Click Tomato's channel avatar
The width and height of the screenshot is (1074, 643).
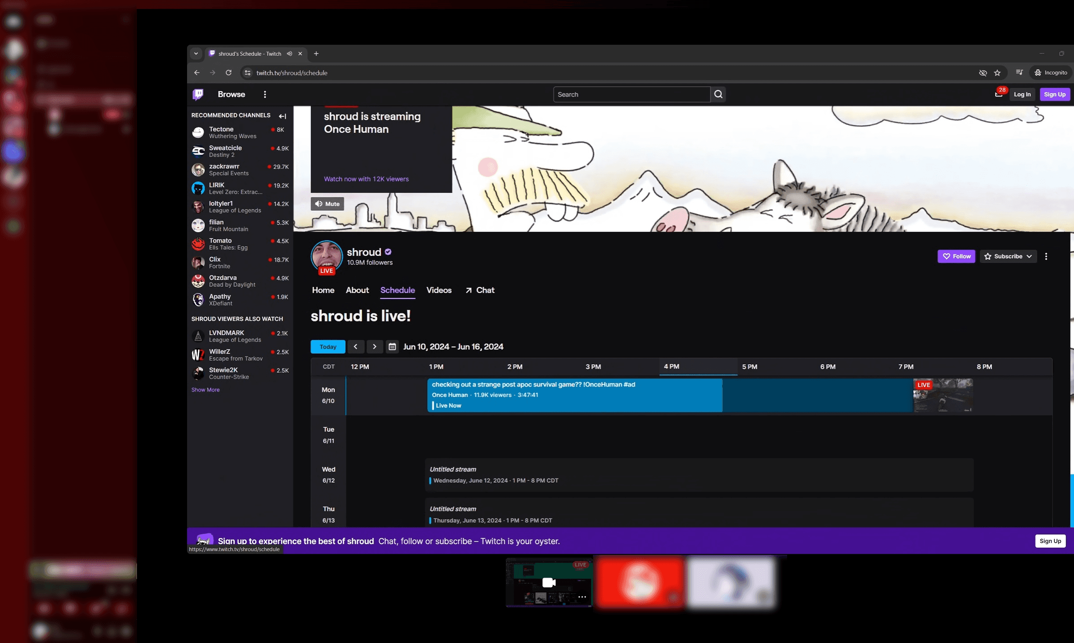click(x=198, y=244)
